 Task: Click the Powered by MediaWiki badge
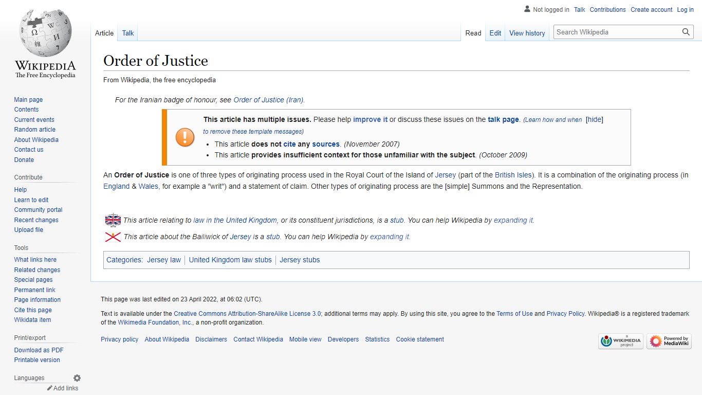tap(669, 341)
